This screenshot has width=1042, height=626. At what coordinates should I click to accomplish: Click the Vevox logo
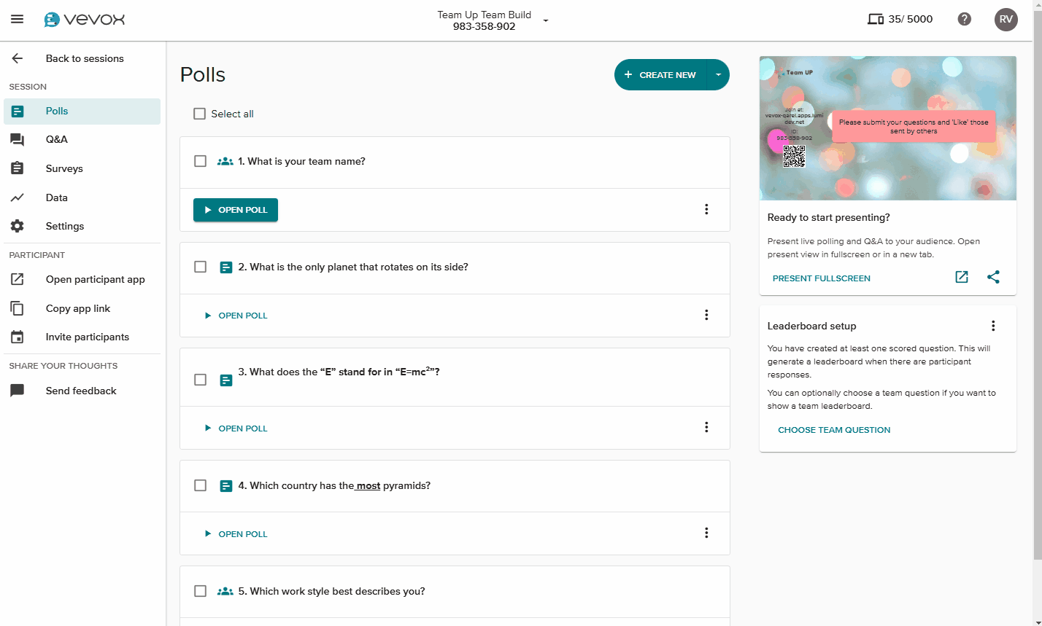point(84,20)
